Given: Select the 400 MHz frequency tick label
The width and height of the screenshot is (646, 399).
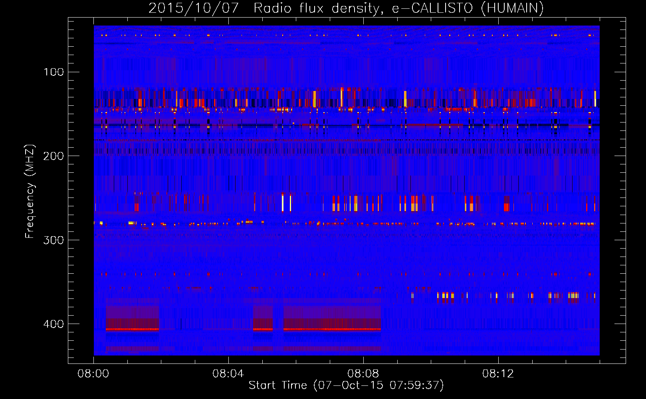Looking at the screenshot, I should [x=54, y=324].
